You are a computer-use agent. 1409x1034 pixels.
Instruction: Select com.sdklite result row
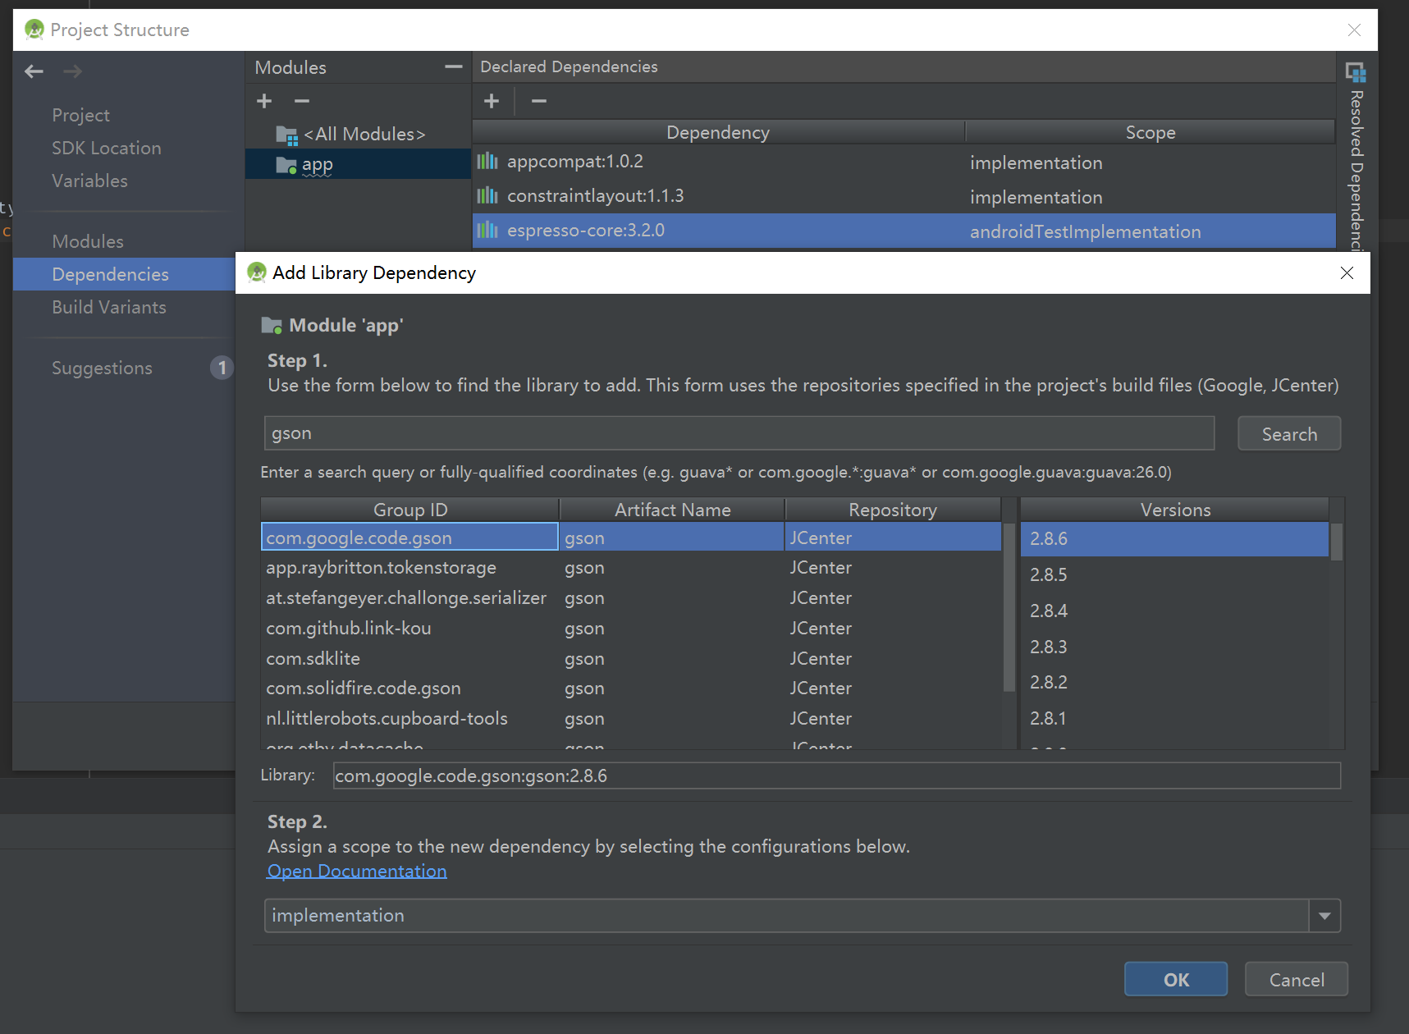[630, 658]
